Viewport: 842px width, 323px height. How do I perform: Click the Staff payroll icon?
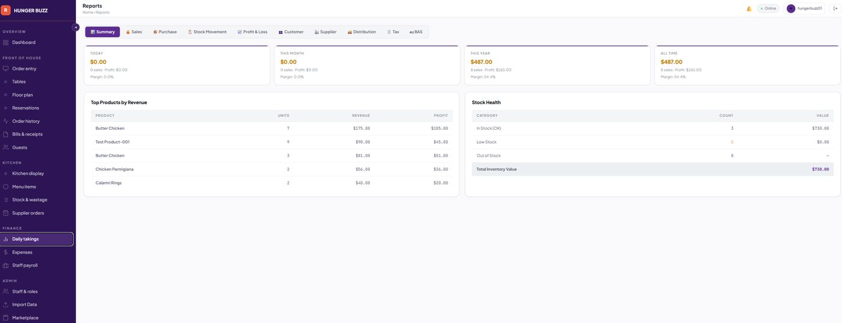(5, 265)
